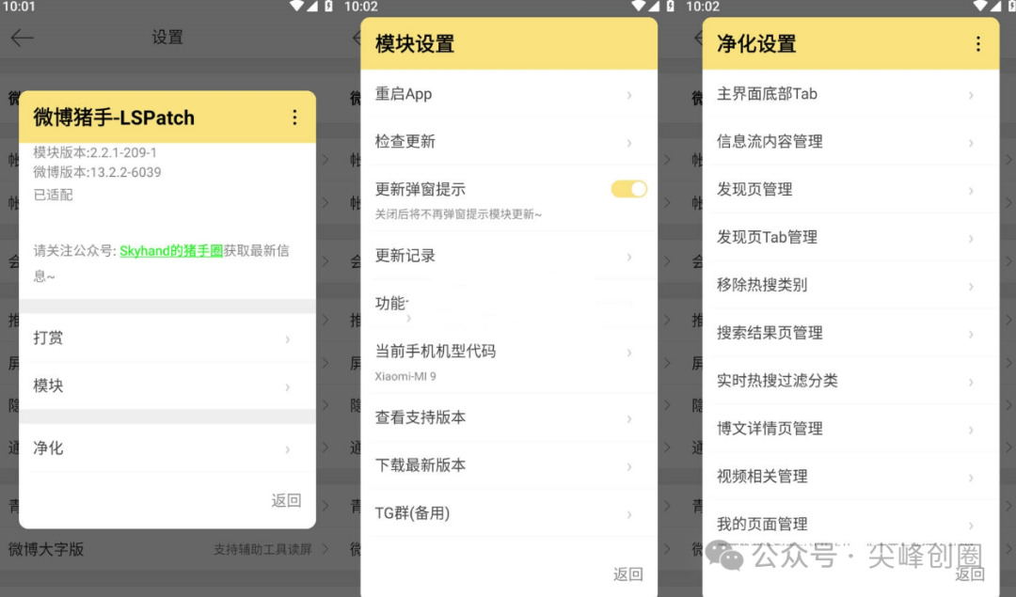Image resolution: width=1016 pixels, height=597 pixels.
Task: Click 模块版本:2.2.1-209-1 text
Action: (x=95, y=153)
